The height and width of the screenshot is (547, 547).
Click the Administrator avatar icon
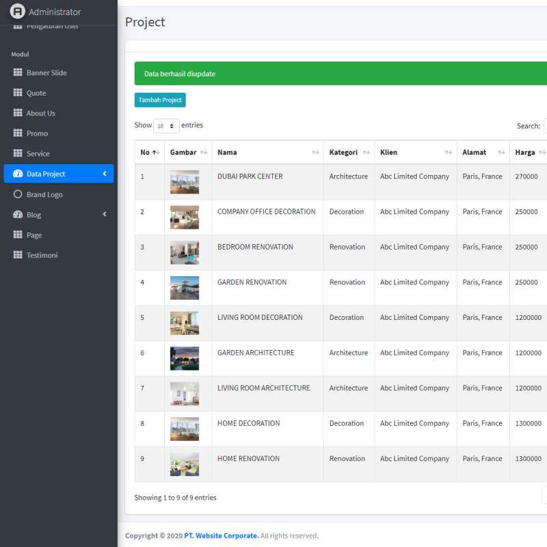(x=17, y=12)
